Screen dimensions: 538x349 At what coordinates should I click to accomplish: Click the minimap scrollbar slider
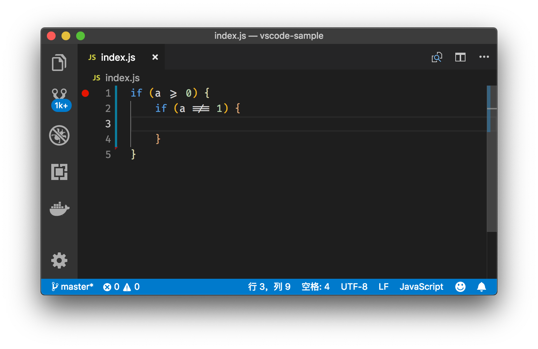[492, 109]
